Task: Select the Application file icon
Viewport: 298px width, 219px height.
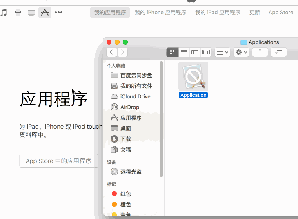Action: [x=193, y=76]
